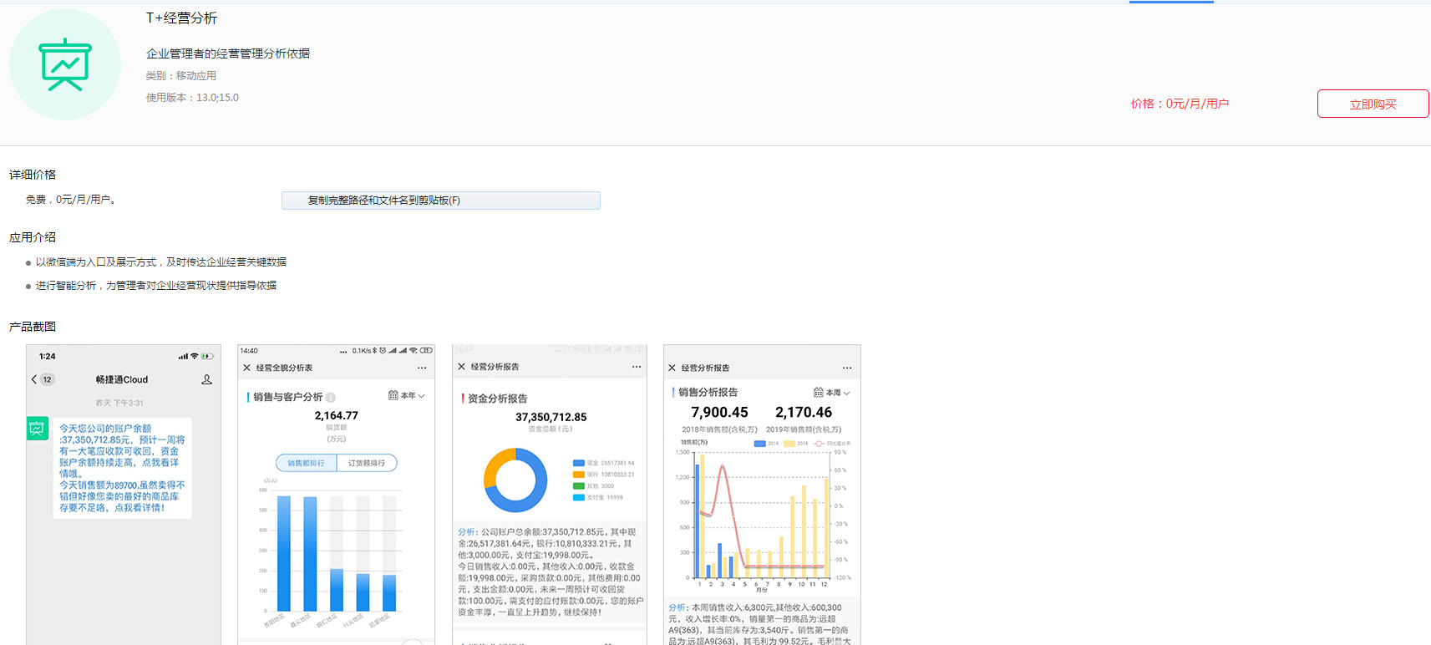
Task: Click the analysis paragraph starting 公司账户总余额
Action: point(551,572)
